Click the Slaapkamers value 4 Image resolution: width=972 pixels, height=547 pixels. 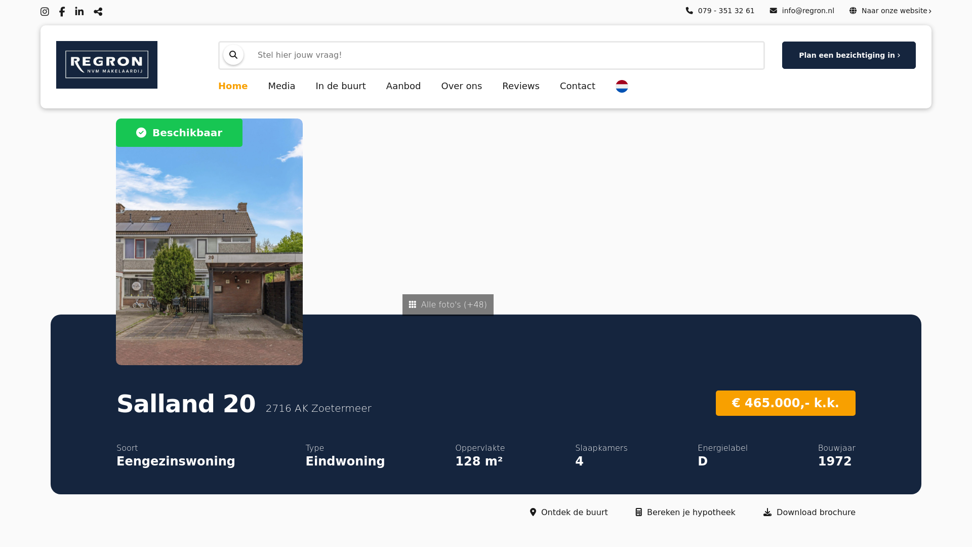pos(580,461)
